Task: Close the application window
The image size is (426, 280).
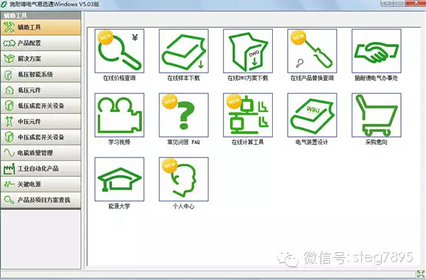Action: pyautogui.click(x=416, y=3)
